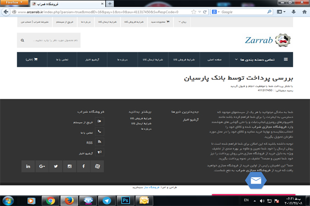Screen dimensions: 310x206
Task: Open Photoshop from the taskbar
Action: pos(126,201)
